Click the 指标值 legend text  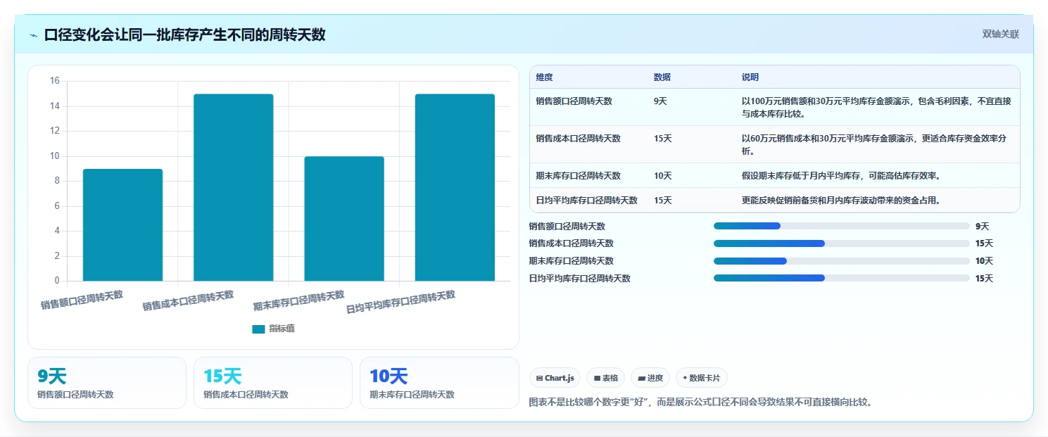tap(282, 329)
